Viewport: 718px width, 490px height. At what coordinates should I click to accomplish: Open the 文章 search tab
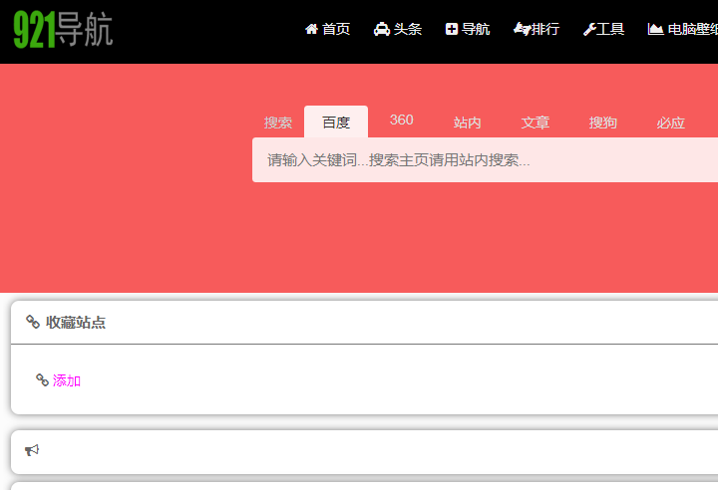pos(536,122)
